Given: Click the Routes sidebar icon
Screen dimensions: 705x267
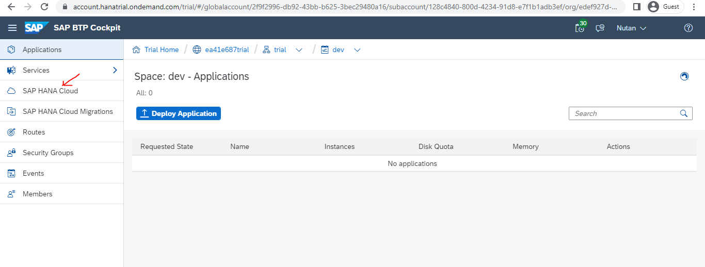Looking at the screenshot, I should [11, 132].
